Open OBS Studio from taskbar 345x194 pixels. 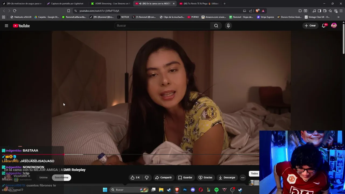(x=232, y=190)
